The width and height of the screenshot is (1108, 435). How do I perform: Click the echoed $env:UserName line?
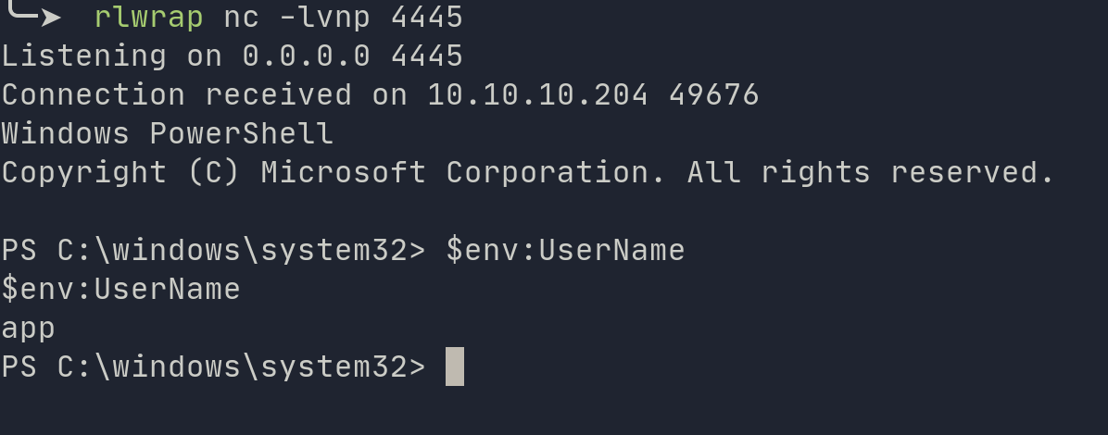click(x=120, y=290)
